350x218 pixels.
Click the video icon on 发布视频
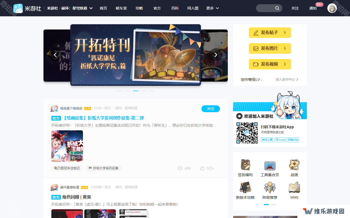pyautogui.click(x=256, y=64)
